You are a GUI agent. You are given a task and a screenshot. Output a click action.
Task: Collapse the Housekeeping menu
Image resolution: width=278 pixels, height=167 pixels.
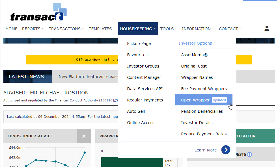pos(138,29)
